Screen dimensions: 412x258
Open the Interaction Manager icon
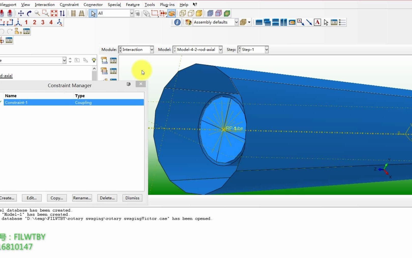pyautogui.click(x=113, y=60)
